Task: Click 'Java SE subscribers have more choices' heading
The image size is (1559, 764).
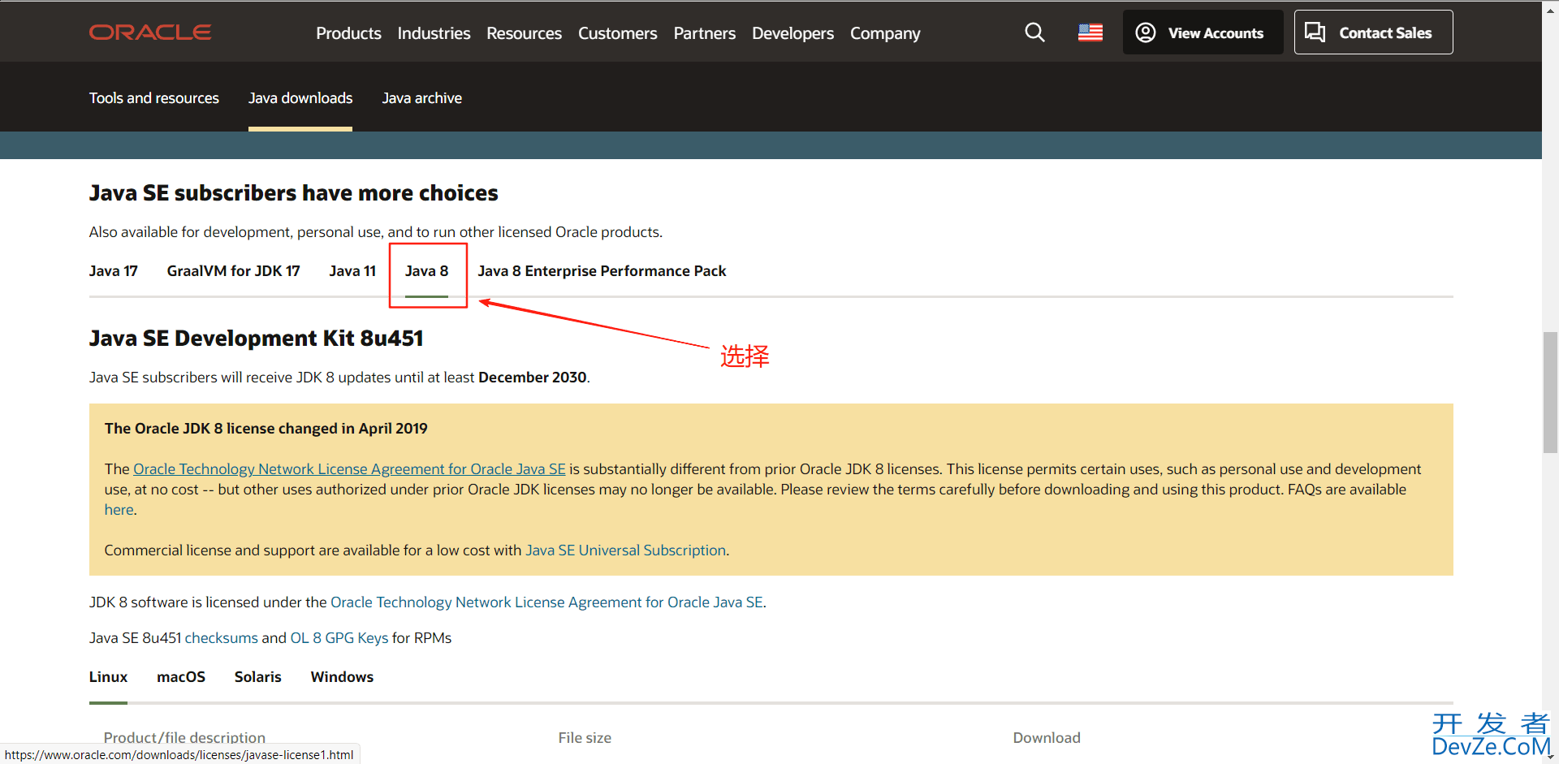Action: click(x=294, y=193)
